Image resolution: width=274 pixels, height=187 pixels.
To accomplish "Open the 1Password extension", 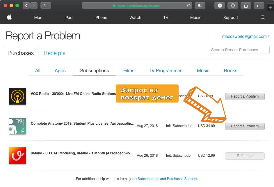I will coord(233,6).
